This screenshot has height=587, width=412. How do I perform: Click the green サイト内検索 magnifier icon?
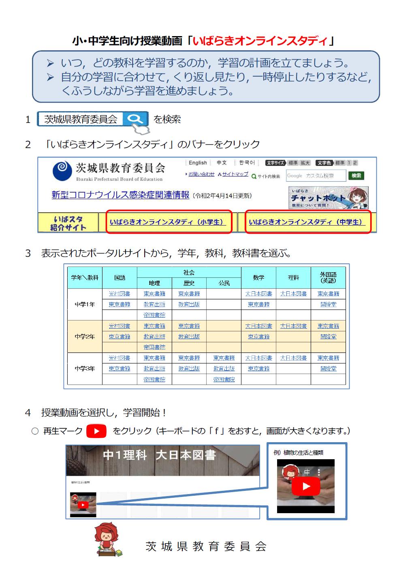tap(254, 176)
